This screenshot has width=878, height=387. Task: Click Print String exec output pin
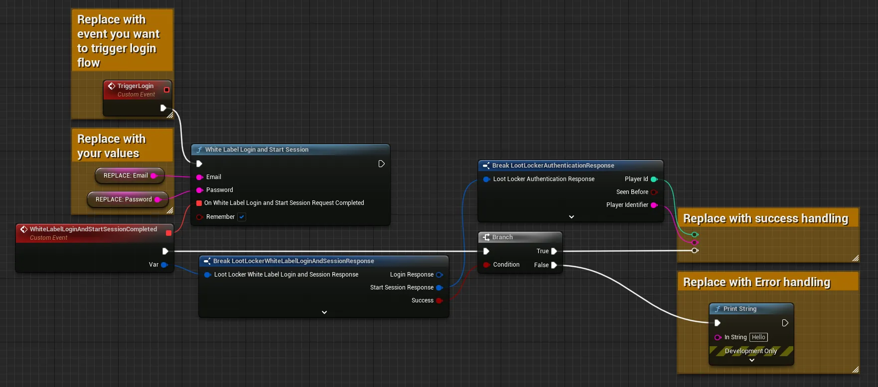[785, 323]
